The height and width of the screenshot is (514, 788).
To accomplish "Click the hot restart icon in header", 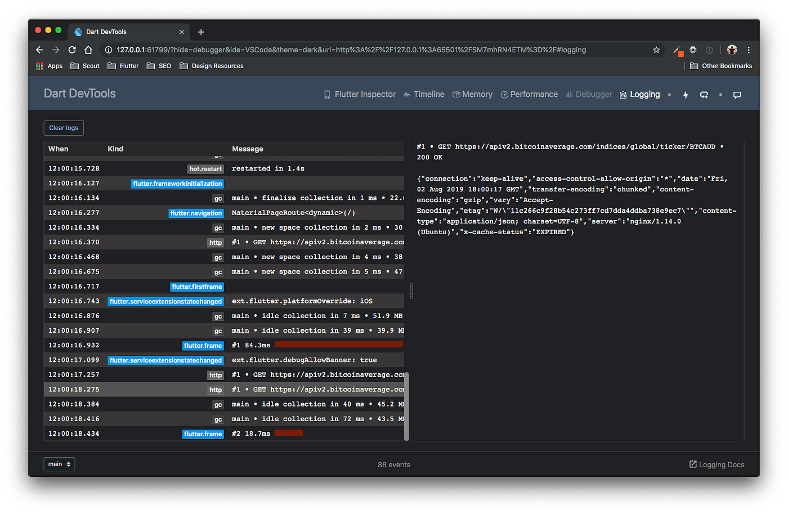I will [x=704, y=95].
